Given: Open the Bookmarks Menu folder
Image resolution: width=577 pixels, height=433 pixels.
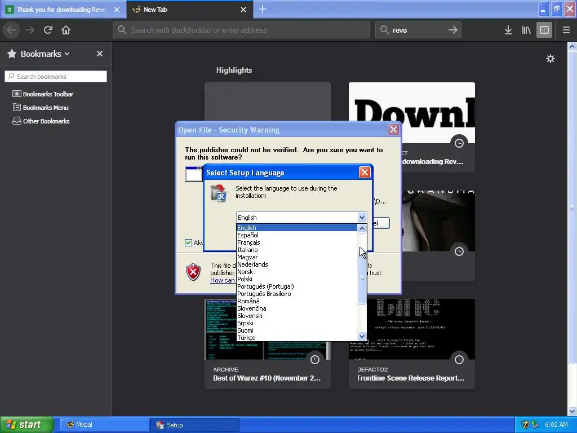Looking at the screenshot, I should tap(41, 108).
